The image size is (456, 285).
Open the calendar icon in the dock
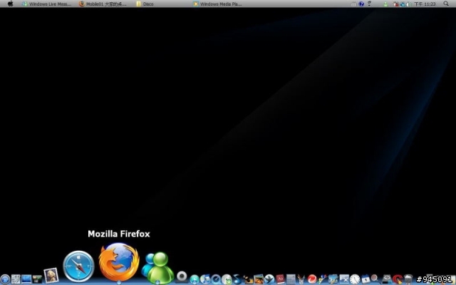click(x=366, y=279)
